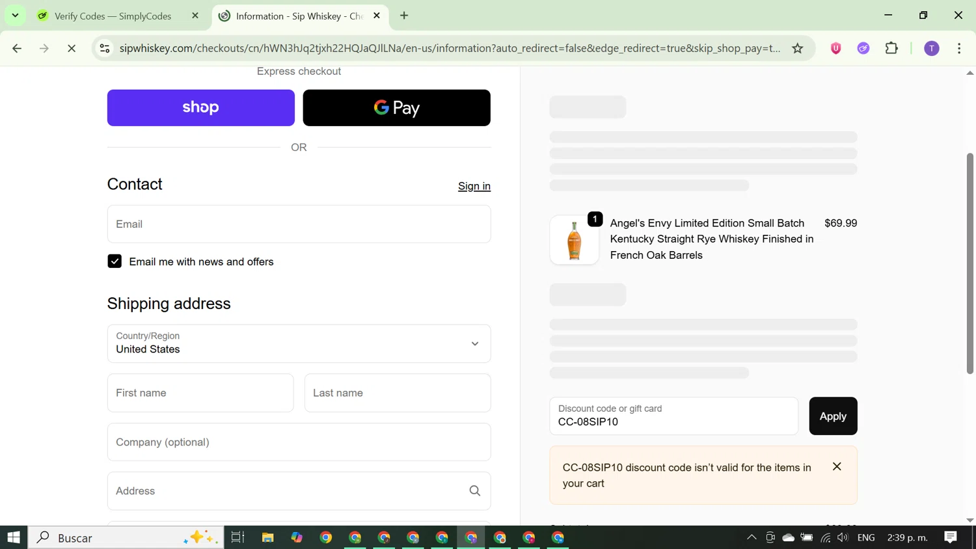Open the Extensions puzzle menu

tap(891, 48)
